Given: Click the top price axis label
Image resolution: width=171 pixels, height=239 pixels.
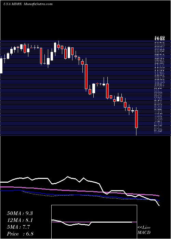Looking at the screenshot, I should click(x=160, y=37).
